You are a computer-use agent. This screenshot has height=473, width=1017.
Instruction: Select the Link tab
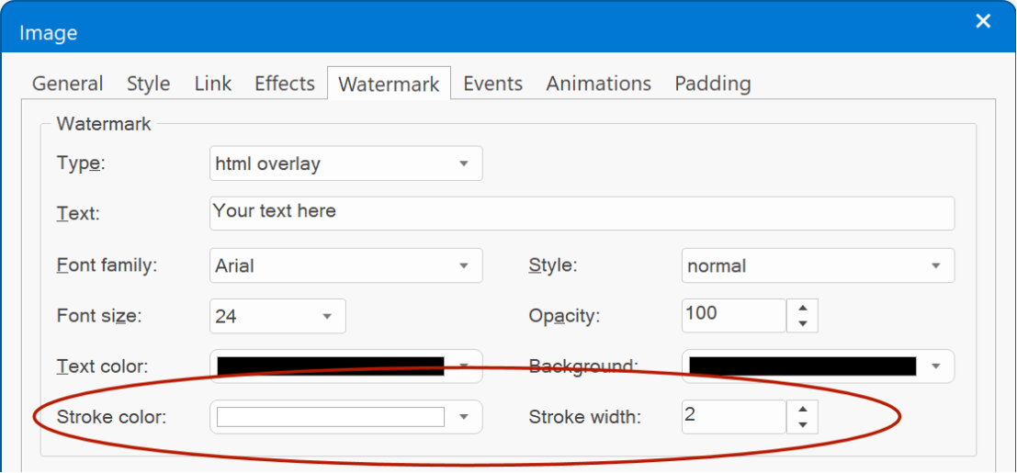point(213,84)
